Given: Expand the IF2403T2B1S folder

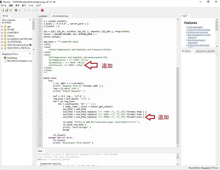Looking at the screenshot, I should point(2,33).
